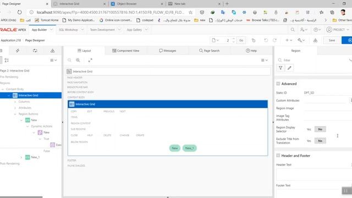The image size is (352, 198).
Task: Zoom out the layout view
Action: pos(69,60)
